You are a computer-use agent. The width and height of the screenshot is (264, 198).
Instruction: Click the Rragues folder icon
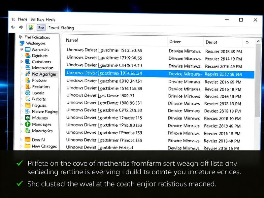click(28, 105)
